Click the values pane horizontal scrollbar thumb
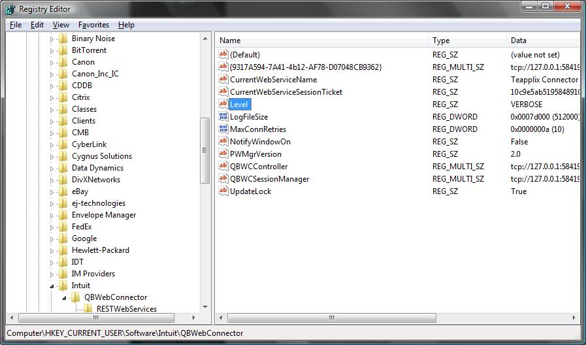Image resolution: width=586 pixels, height=345 pixels. pos(331,318)
